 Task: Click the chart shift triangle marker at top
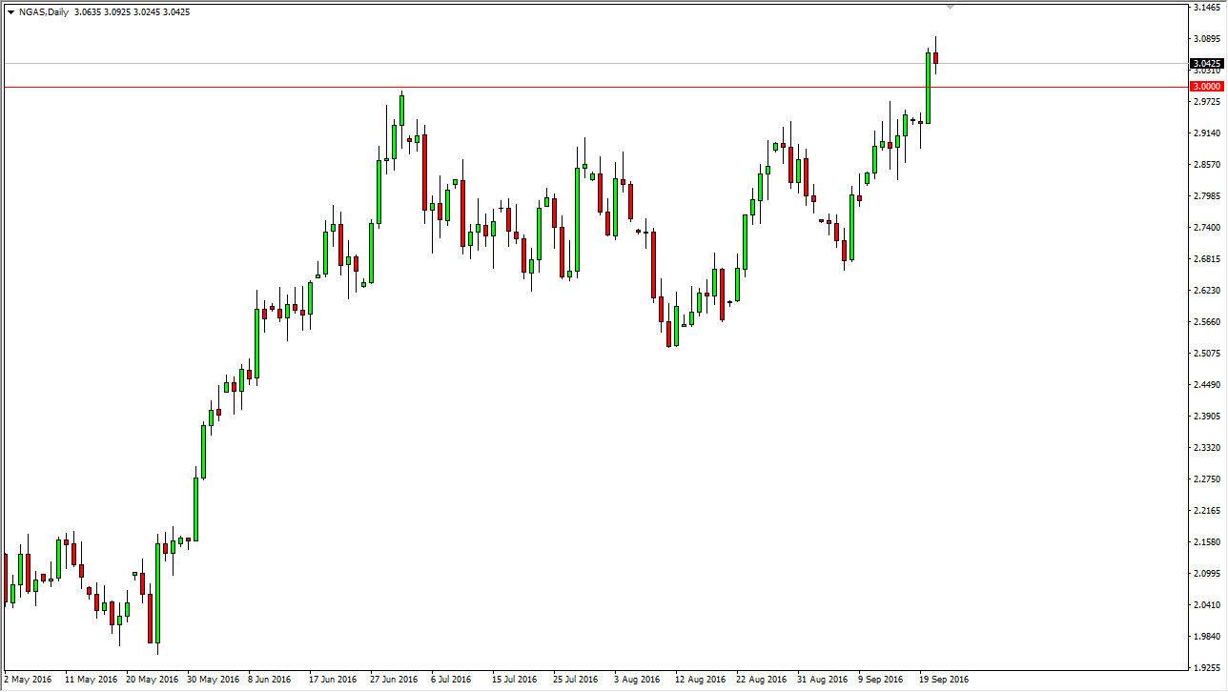[x=950, y=7]
